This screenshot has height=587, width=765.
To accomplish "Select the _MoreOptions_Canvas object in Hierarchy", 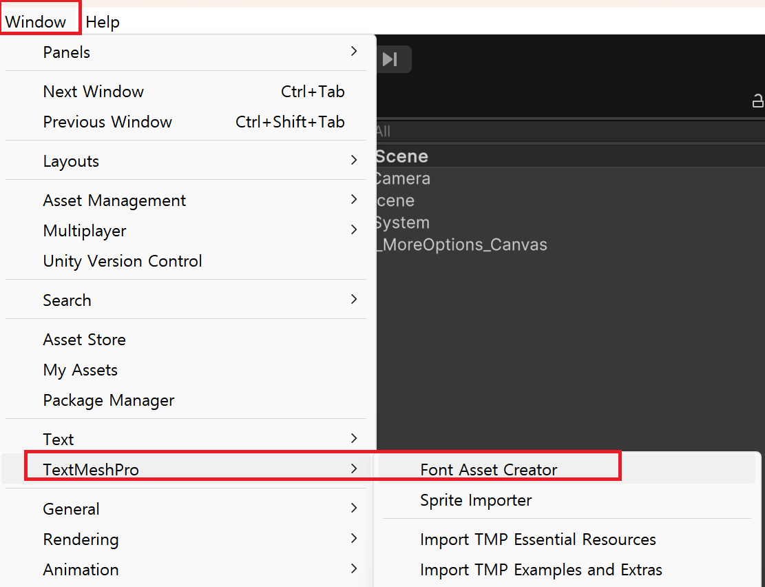I will click(570, 244).
